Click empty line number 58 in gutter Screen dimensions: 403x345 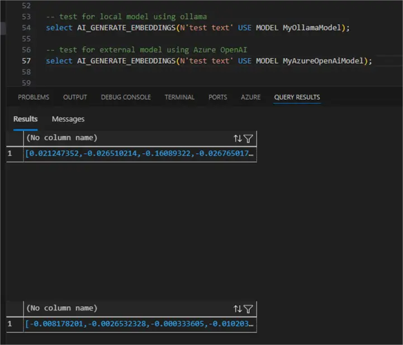pyautogui.click(x=26, y=72)
